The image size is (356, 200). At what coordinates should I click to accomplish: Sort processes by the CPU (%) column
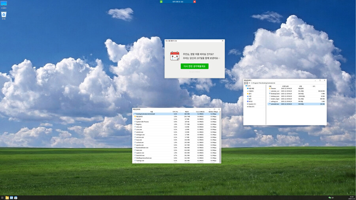[175, 112]
